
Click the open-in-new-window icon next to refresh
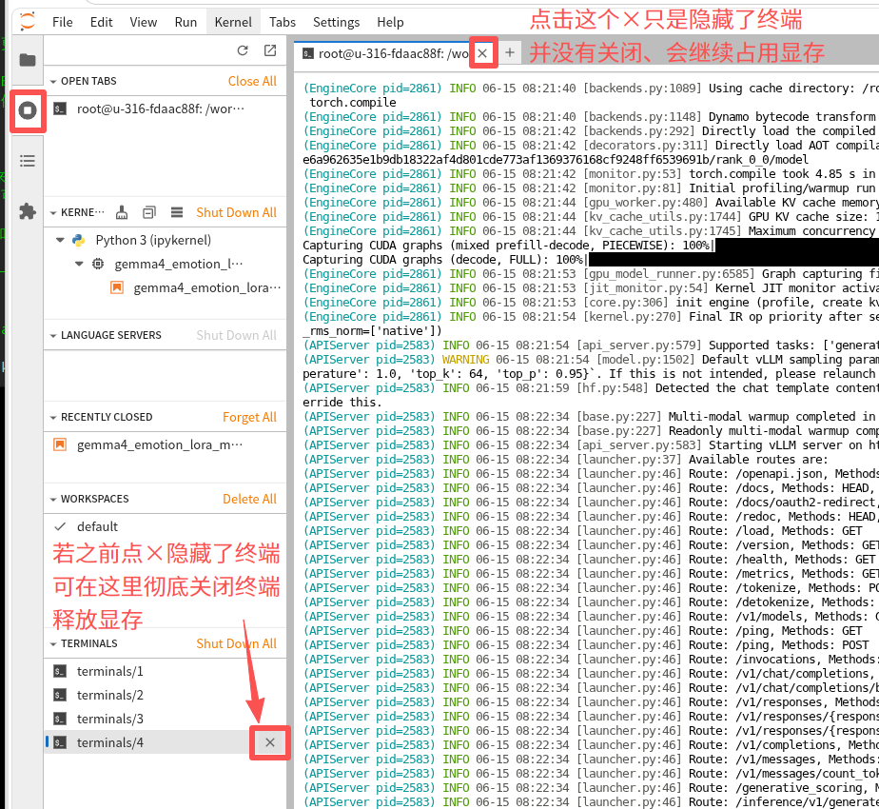click(x=270, y=50)
